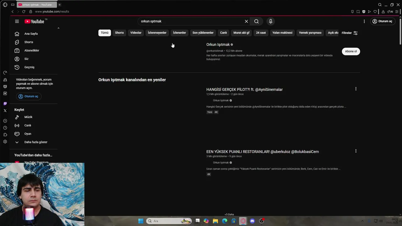This screenshot has width=402, height=226.
Task: Open YouTube settings three-dot menu
Action: click(364, 21)
